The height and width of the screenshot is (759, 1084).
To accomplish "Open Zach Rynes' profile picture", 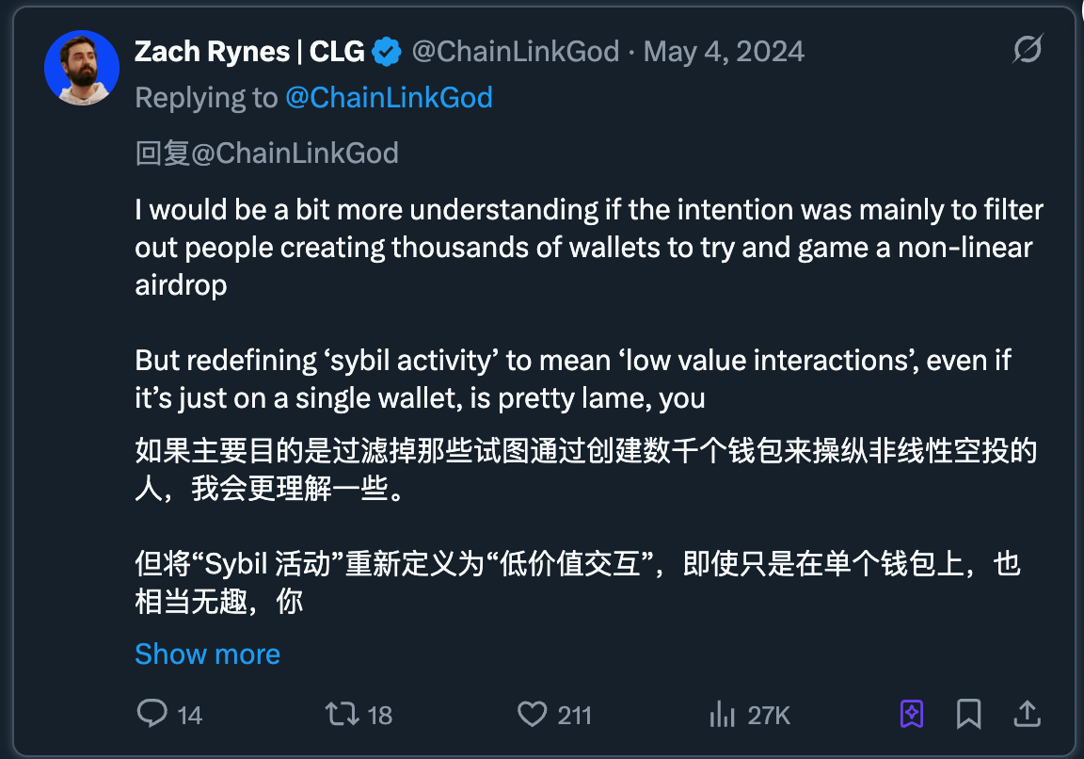I will pyautogui.click(x=82, y=67).
